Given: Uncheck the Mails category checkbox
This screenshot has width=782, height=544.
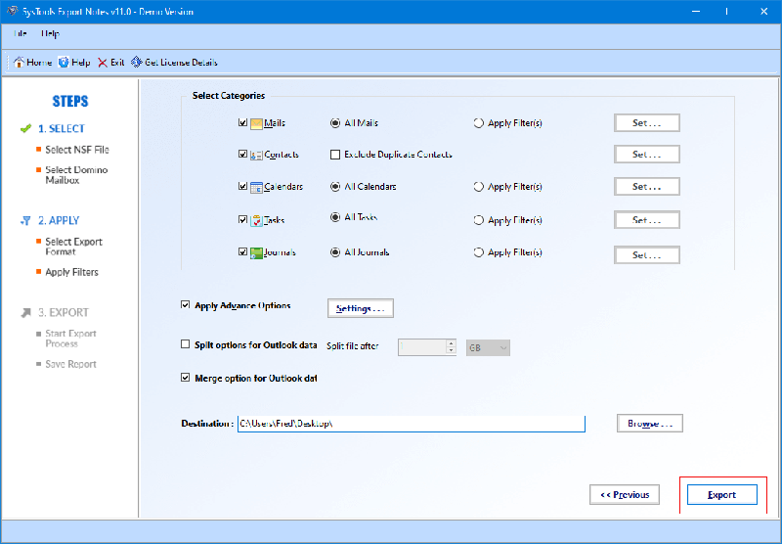Looking at the screenshot, I should tap(242, 122).
